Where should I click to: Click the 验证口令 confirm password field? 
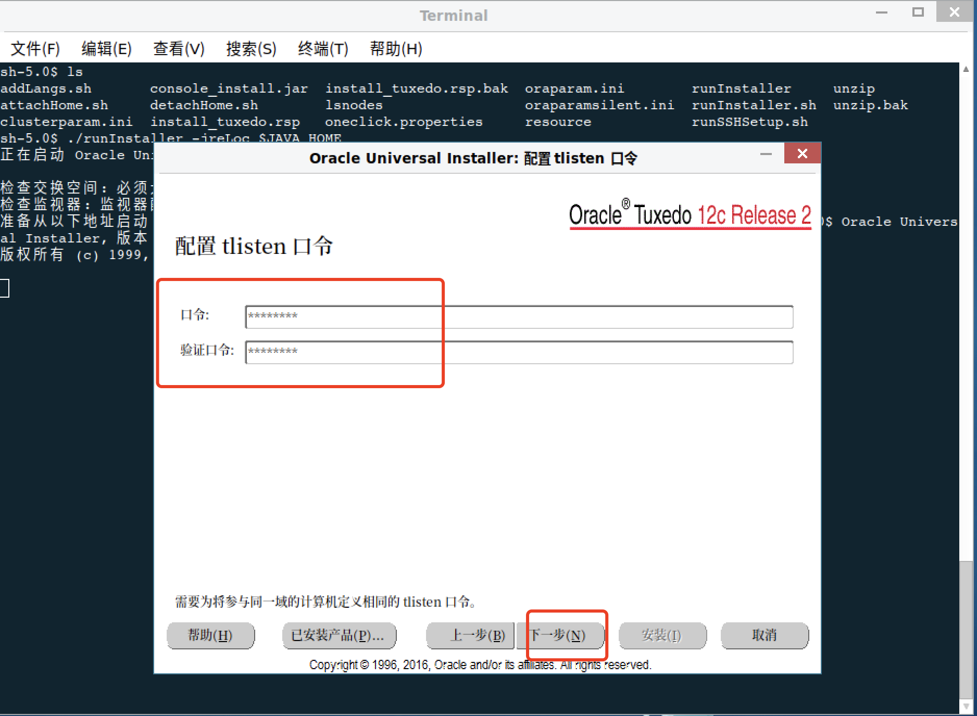(519, 352)
